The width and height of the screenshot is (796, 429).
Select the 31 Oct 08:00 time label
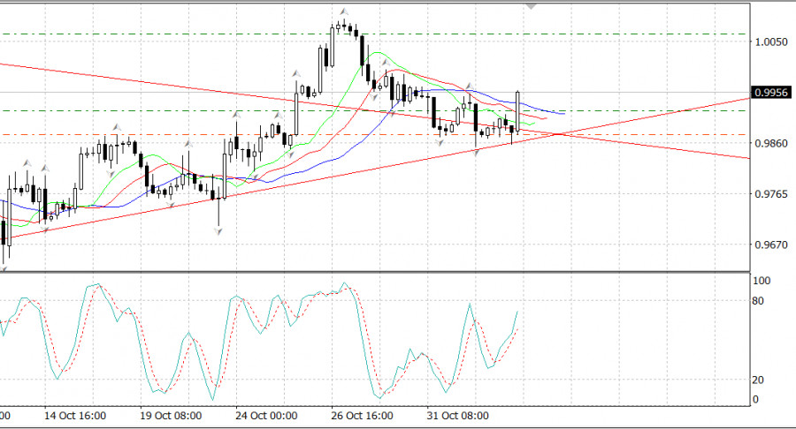point(456,415)
